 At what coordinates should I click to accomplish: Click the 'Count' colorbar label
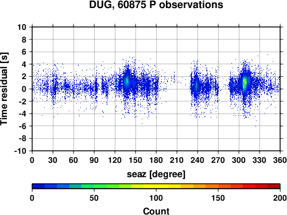156,211
